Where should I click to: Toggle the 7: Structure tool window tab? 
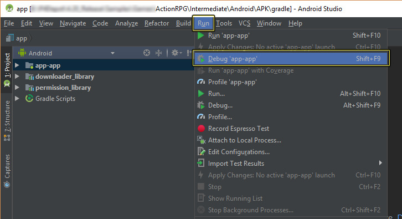[7, 121]
